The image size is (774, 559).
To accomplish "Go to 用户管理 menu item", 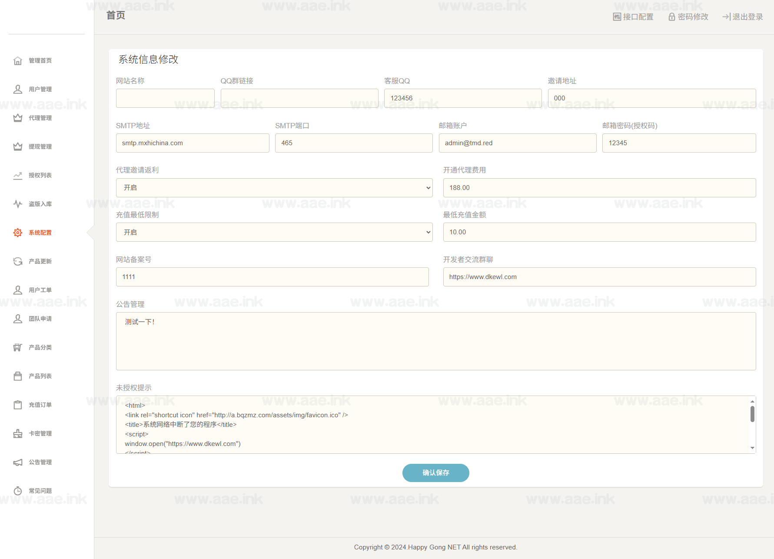I will tap(40, 89).
